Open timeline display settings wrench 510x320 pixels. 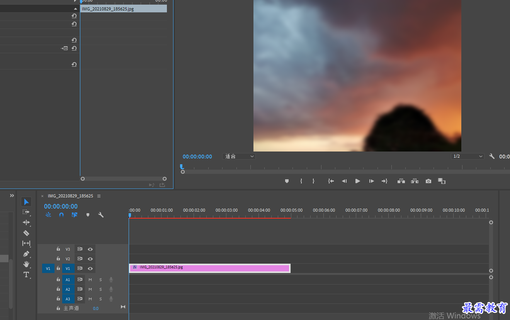tap(101, 215)
